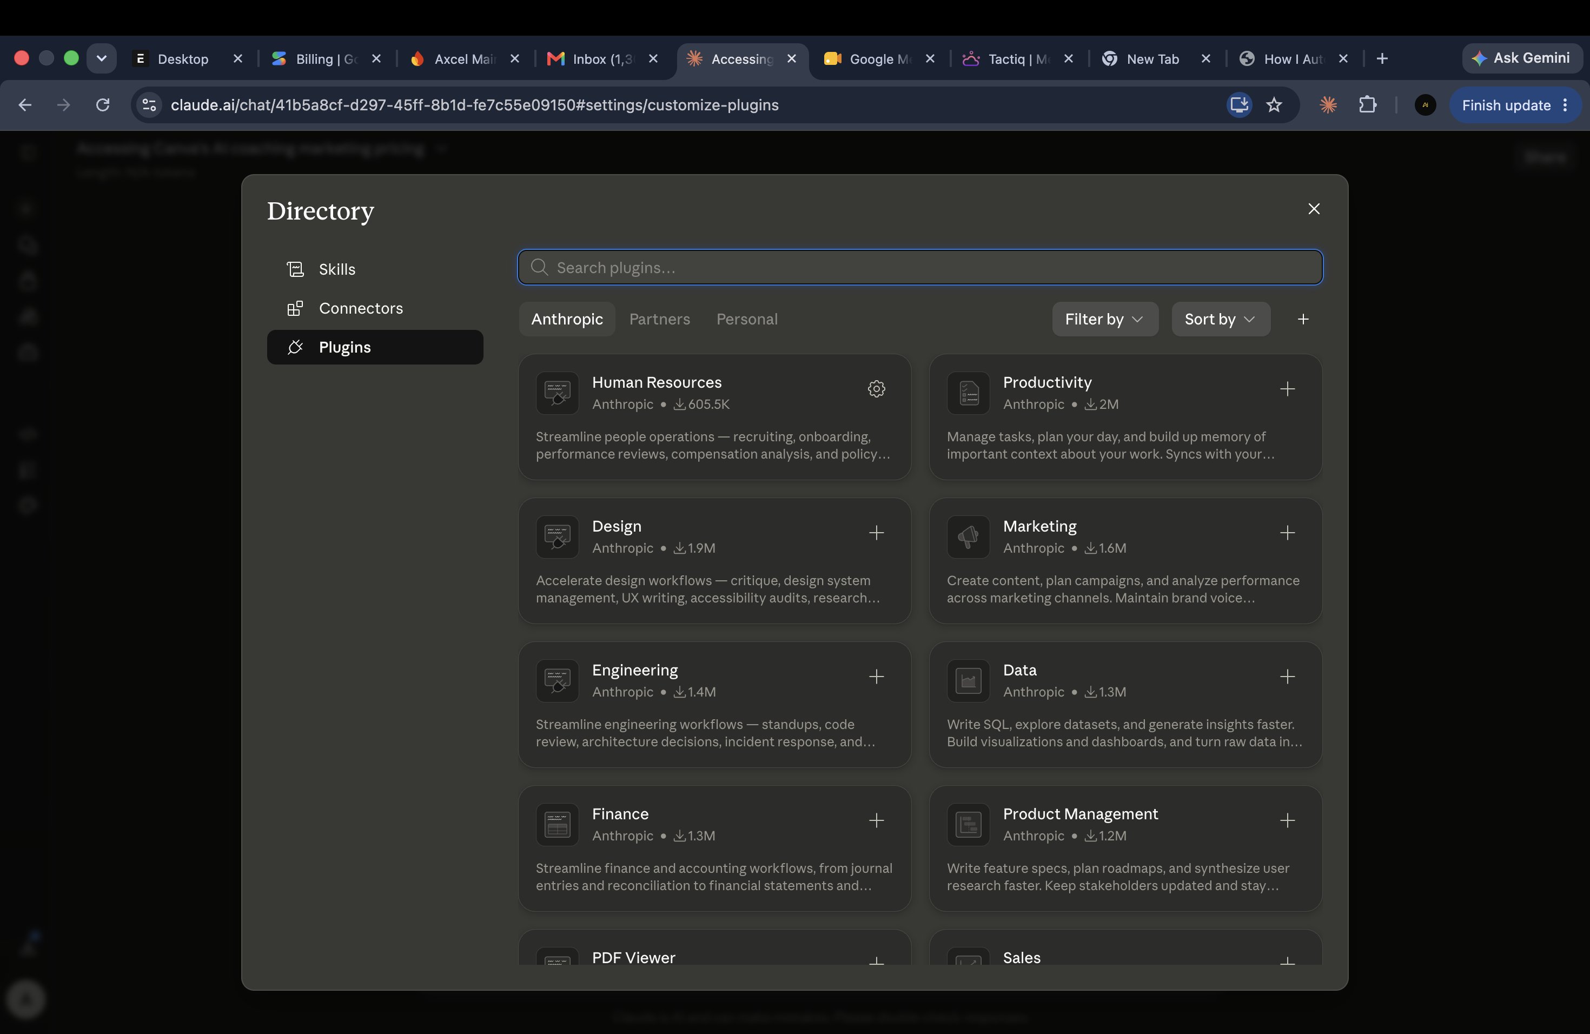The image size is (1590, 1034).
Task: Click the Data chart thumbnail icon
Action: [x=968, y=681]
